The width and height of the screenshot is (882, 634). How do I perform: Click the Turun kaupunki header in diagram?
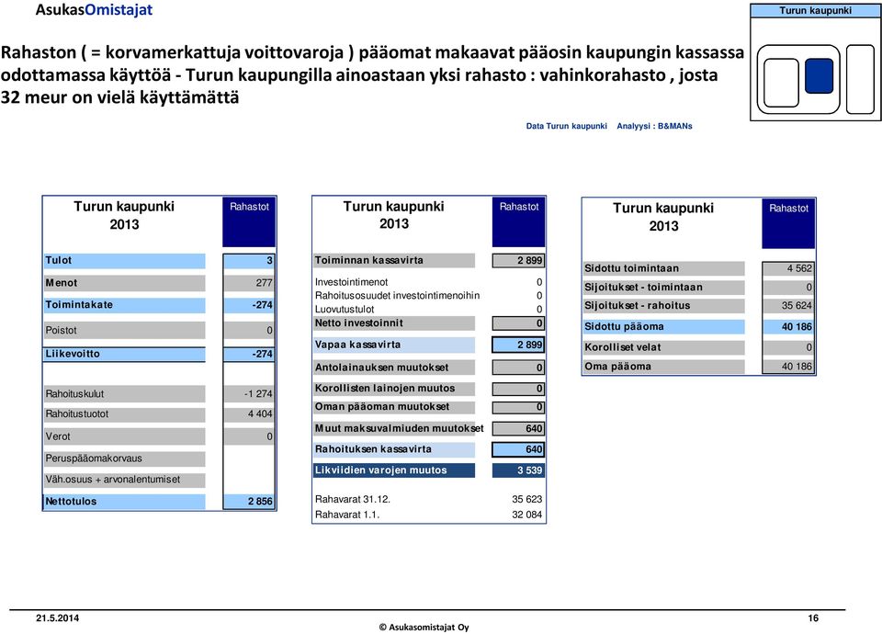[x=815, y=11]
